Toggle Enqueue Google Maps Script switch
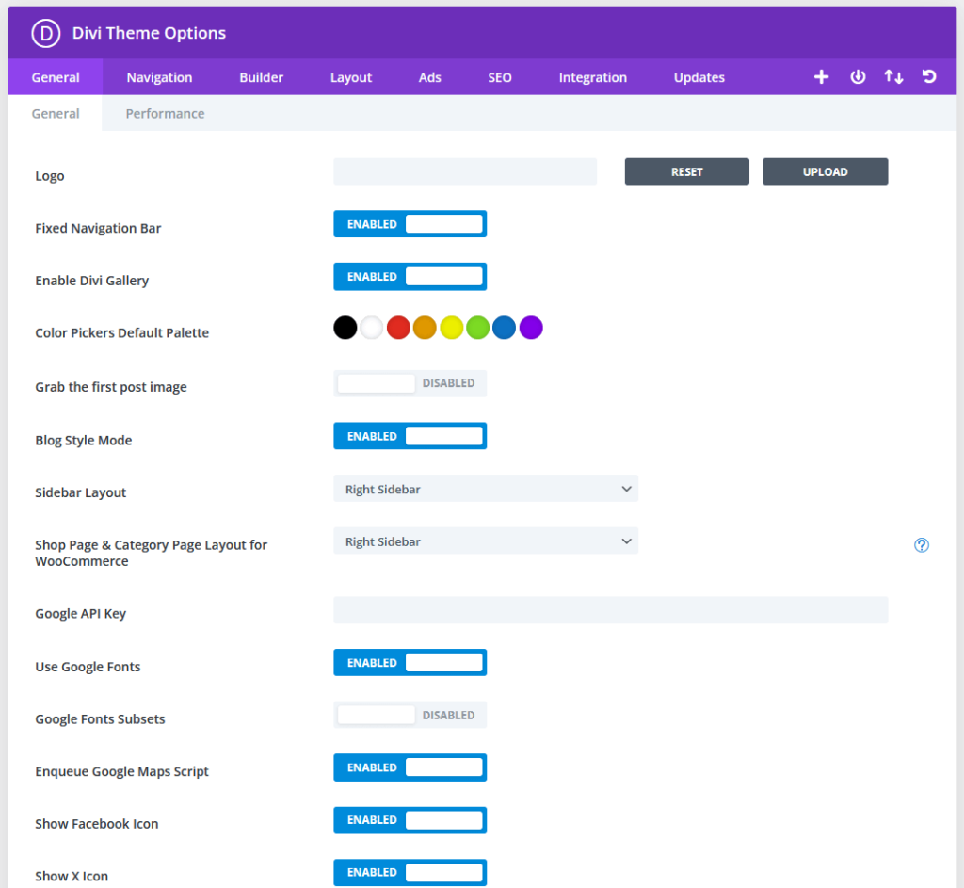 pos(410,767)
